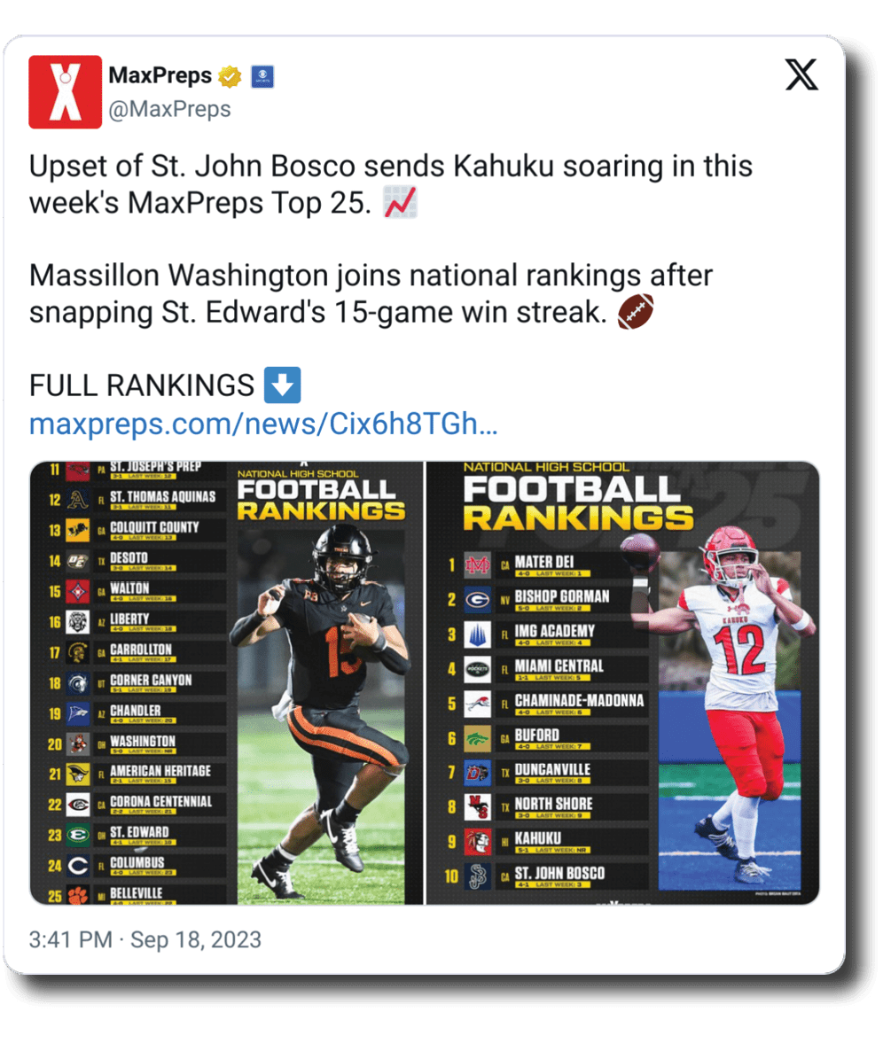Click the @MaxPreps handle
Screen dimensions: 883x1043
point(169,109)
